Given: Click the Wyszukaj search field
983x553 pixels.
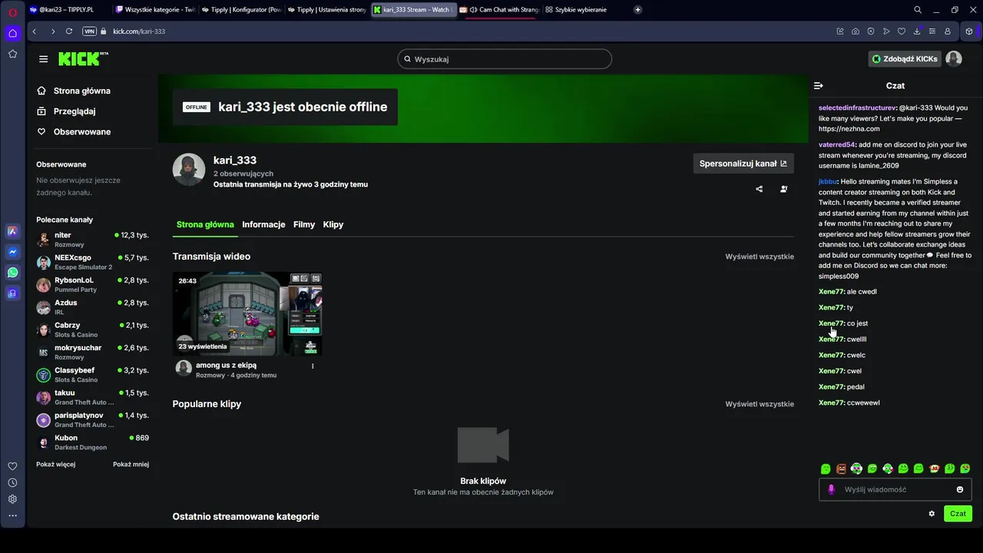Looking at the screenshot, I should (505, 59).
